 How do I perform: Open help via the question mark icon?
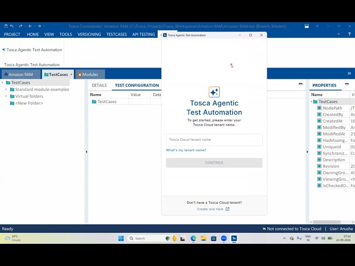[x=349, y=34]
